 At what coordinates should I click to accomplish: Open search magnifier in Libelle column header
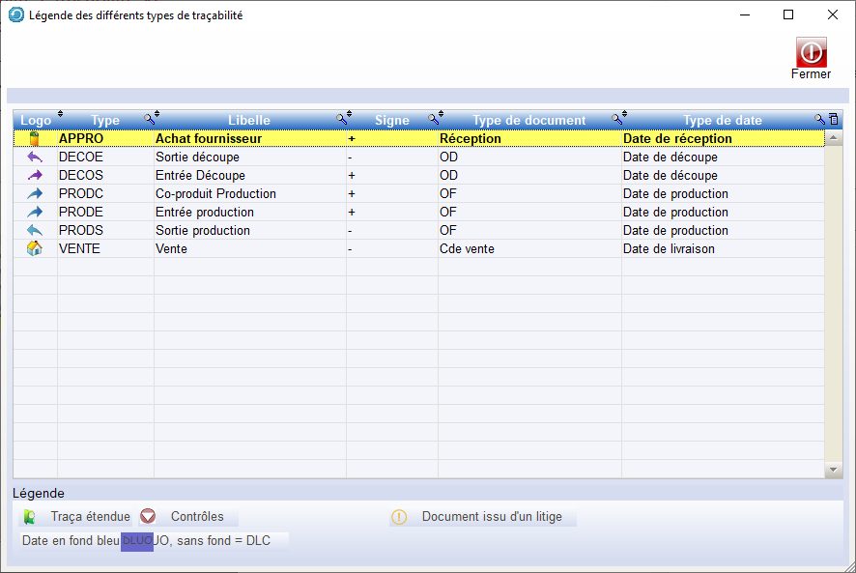tap(341, 119)
